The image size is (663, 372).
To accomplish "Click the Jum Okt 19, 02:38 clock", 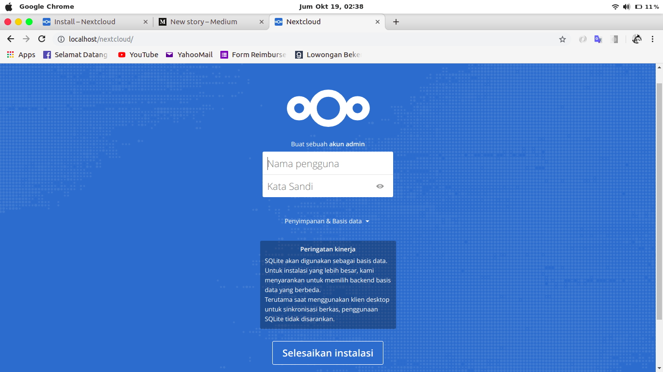I will (331, 7).
